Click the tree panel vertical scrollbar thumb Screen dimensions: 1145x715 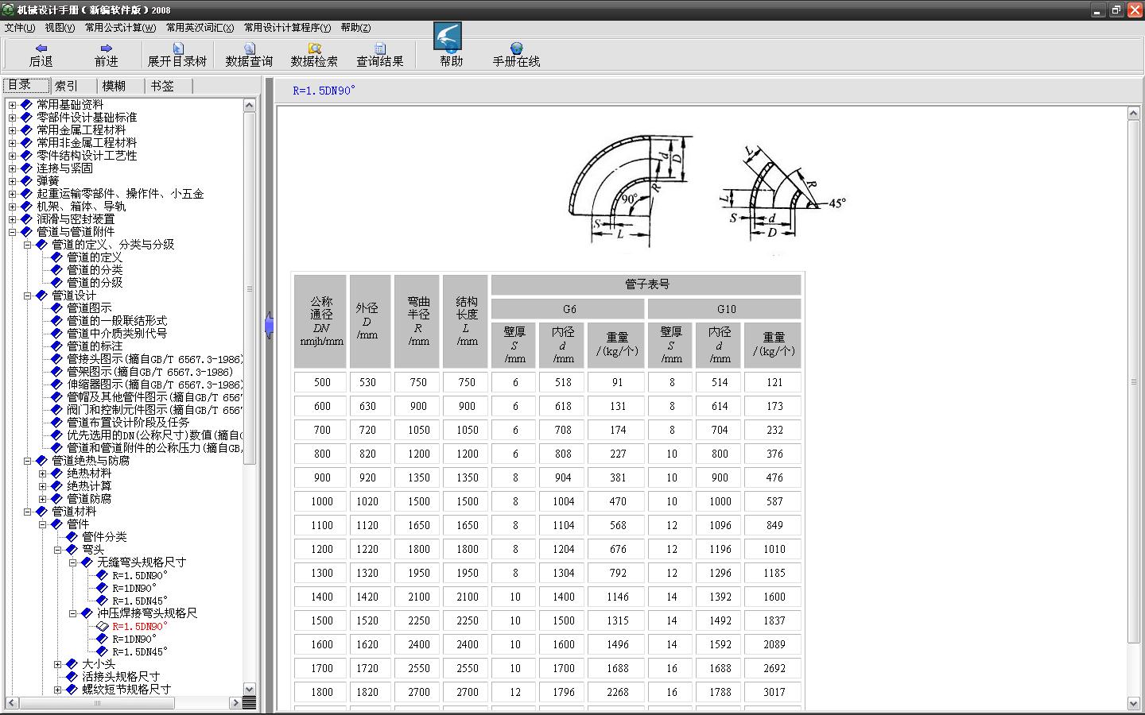tap(249, 288)
